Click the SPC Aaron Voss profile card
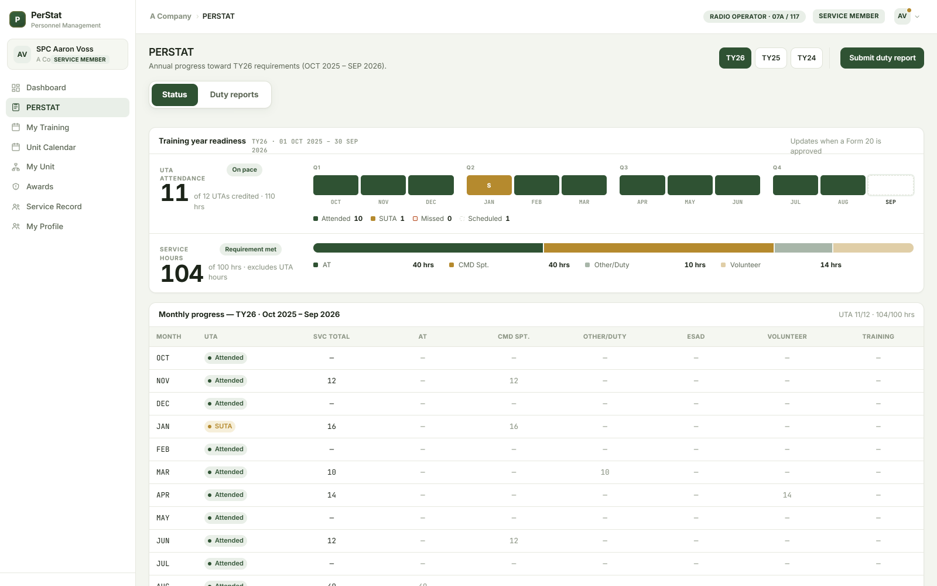The image size is (937, 586). pyautogui.click(x=67, y=54)
